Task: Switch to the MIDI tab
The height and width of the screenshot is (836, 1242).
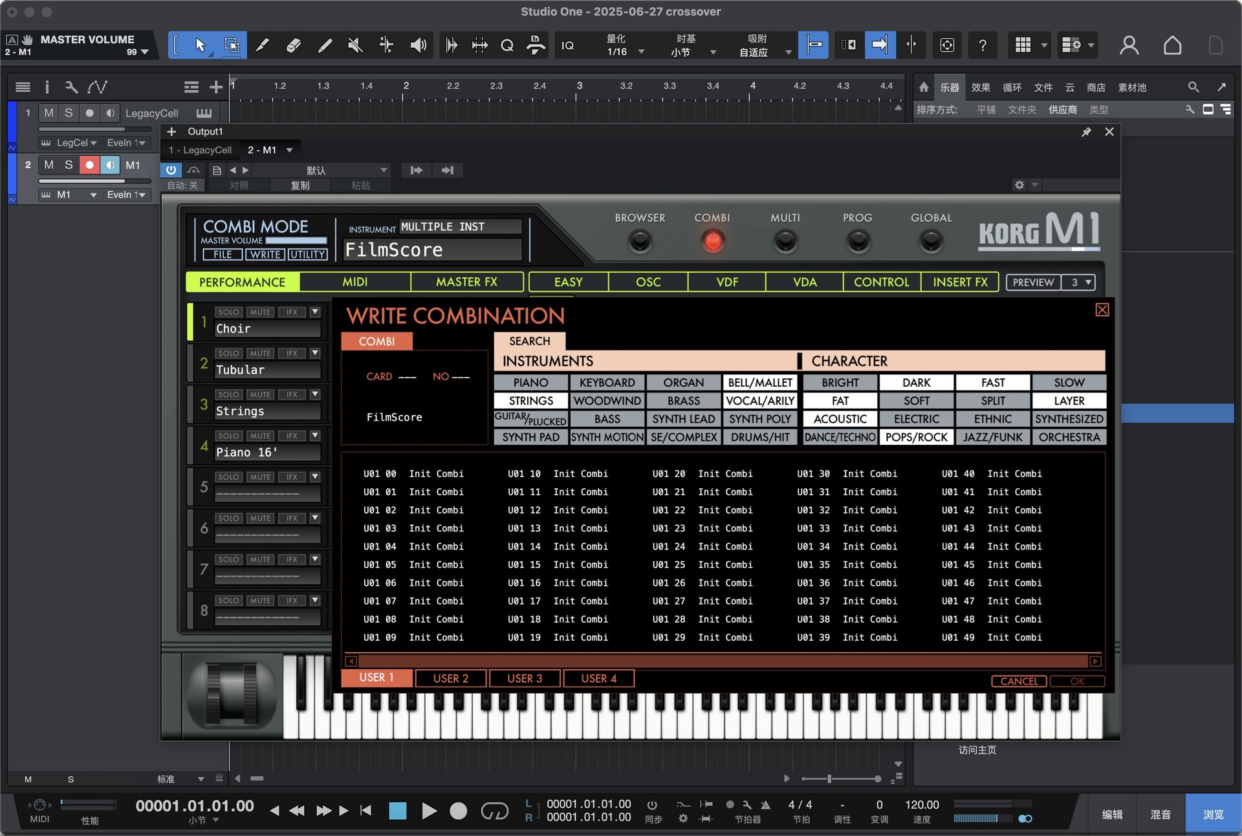Action: click(354, 282)
